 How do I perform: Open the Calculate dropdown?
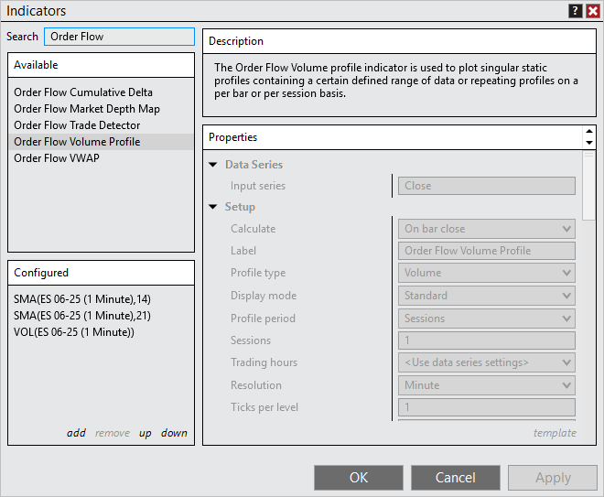486,229
